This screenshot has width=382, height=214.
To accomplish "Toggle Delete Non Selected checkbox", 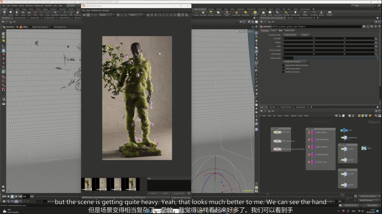I will click(x=31, y=27).
